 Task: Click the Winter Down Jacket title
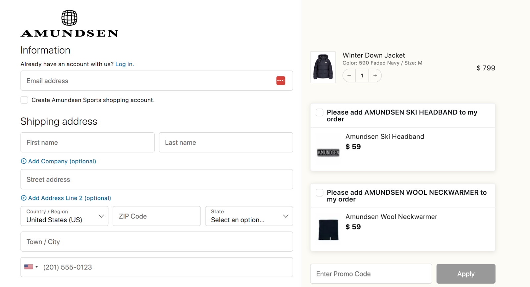(374, 55)
